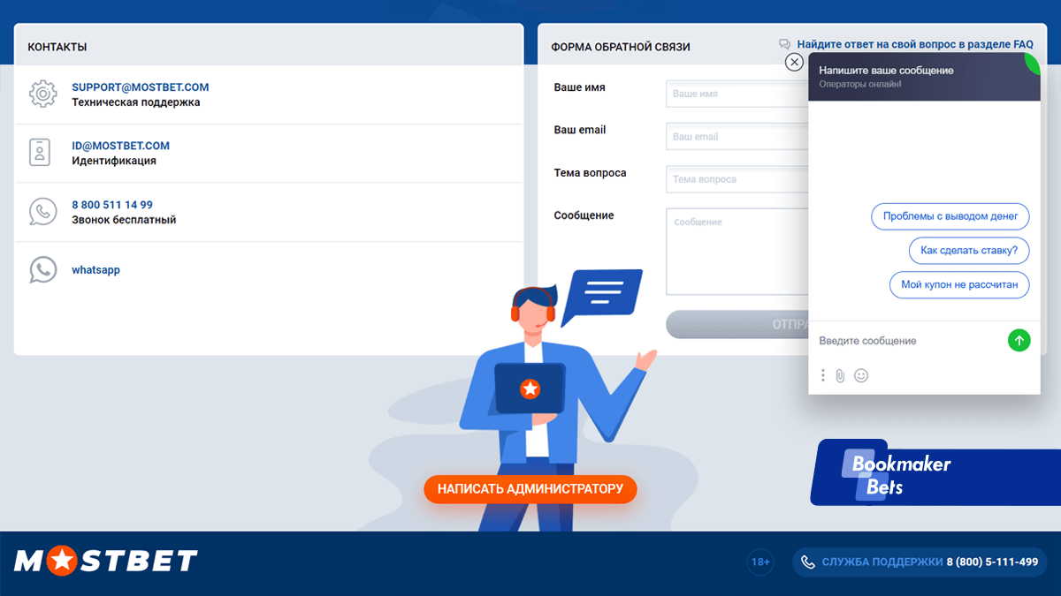Click the identification ID card icon
The width and height of the screenshot is (1061, 596).
coord(41,153)
